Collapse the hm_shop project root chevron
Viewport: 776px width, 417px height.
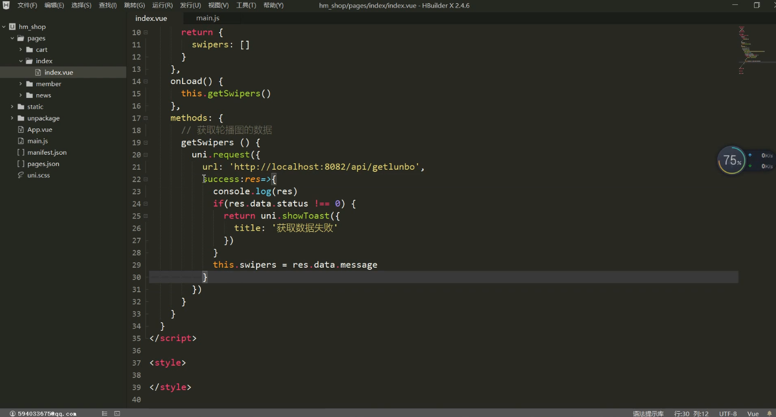pyautogui.click(x=4, y=27)
